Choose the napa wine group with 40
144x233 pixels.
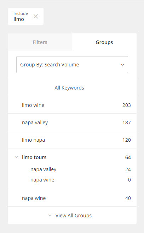point(72,198)
